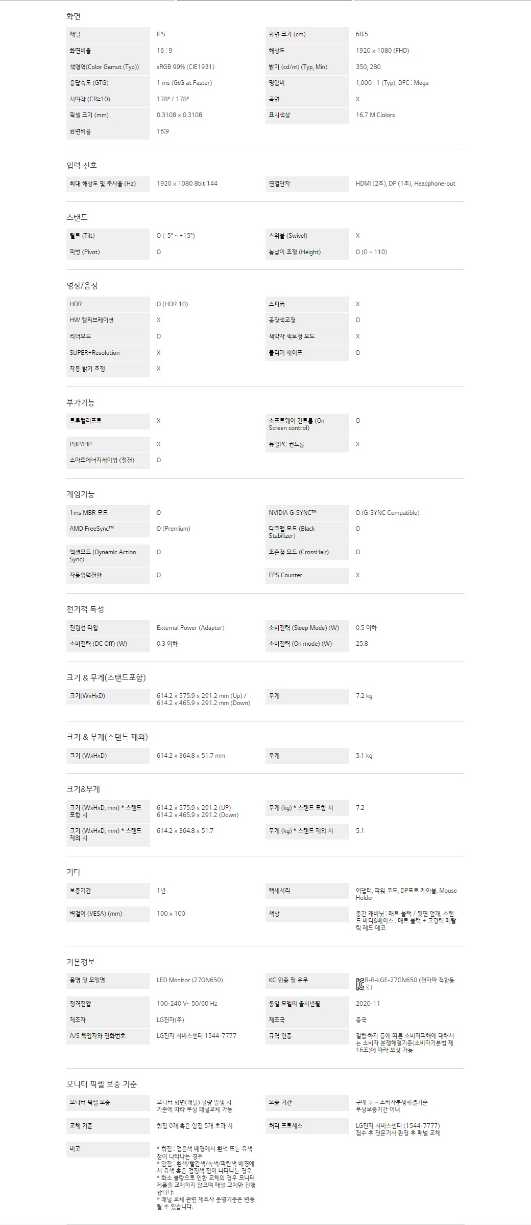Select the "입력 신호" section heading
Viewport: 531px width, 1225px height.
[82, 165]
